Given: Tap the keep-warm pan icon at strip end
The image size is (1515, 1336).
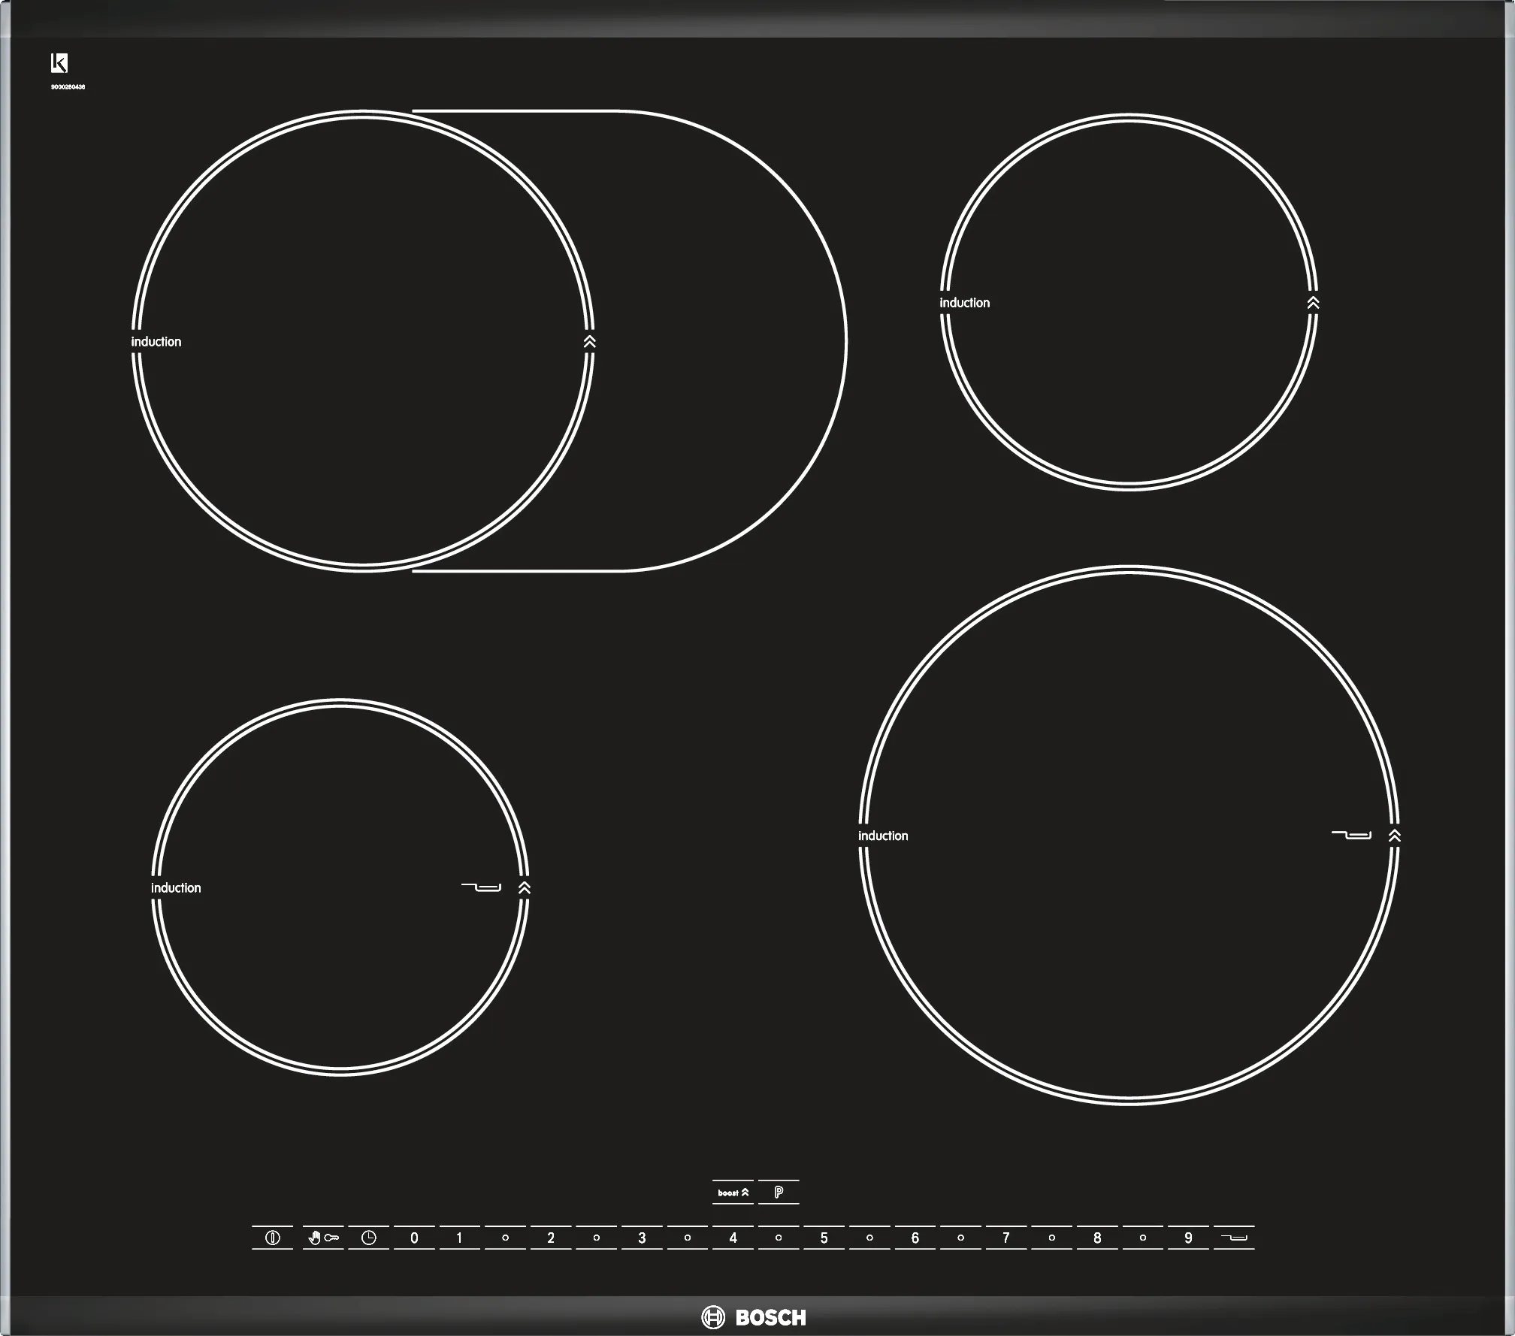Looking at the screenshot, I should pos(1233,1237).
